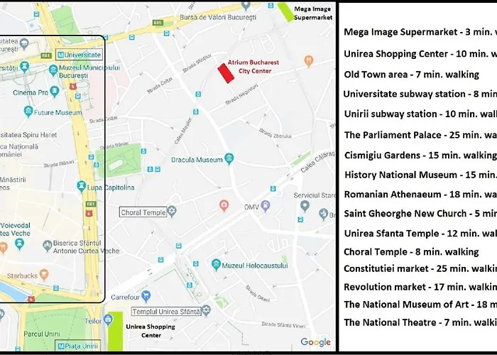Screen dimensions: 497x355
Task: Click the Universitate metro station label
Action: pyautogui.click(x=80, y=54)
